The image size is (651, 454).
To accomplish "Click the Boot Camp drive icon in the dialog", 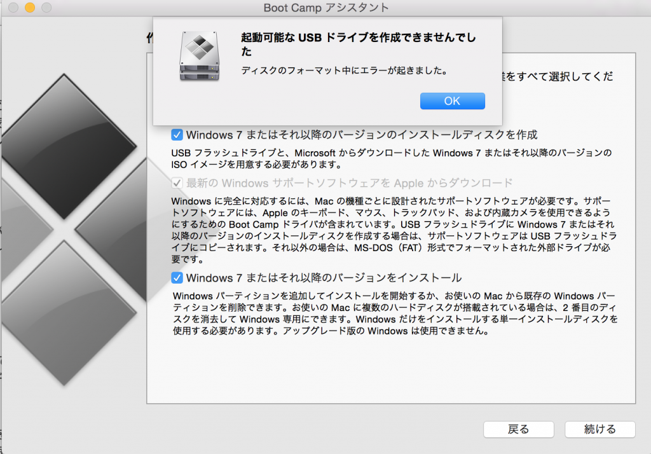I will point(199,56).
